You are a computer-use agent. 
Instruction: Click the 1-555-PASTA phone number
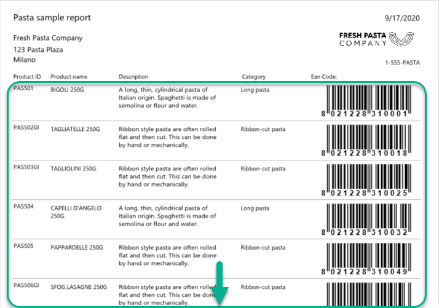tap(402, 63)
